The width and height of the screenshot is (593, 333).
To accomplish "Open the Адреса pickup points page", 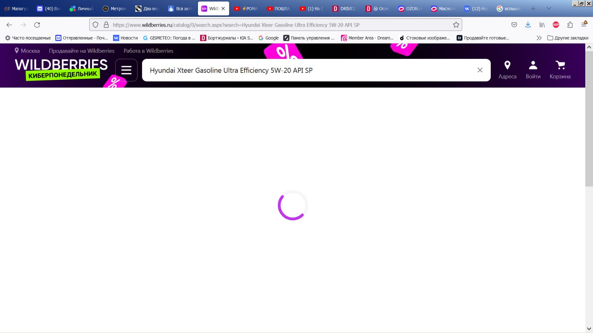I will [x=507, y=70].
